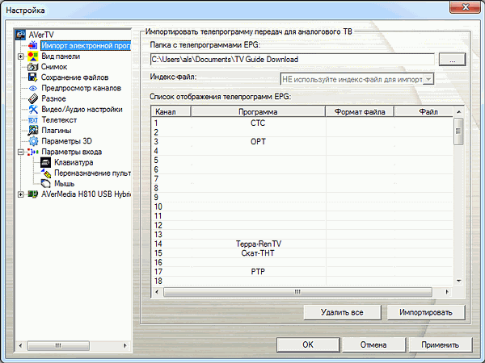
Task: Select the СТС channel row
Action: [x=302, y=123]
